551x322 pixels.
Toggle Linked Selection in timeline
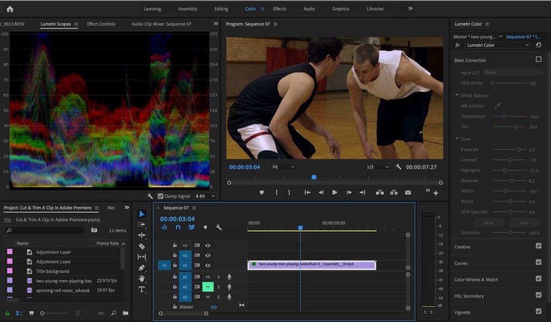[x=192, y=227]
